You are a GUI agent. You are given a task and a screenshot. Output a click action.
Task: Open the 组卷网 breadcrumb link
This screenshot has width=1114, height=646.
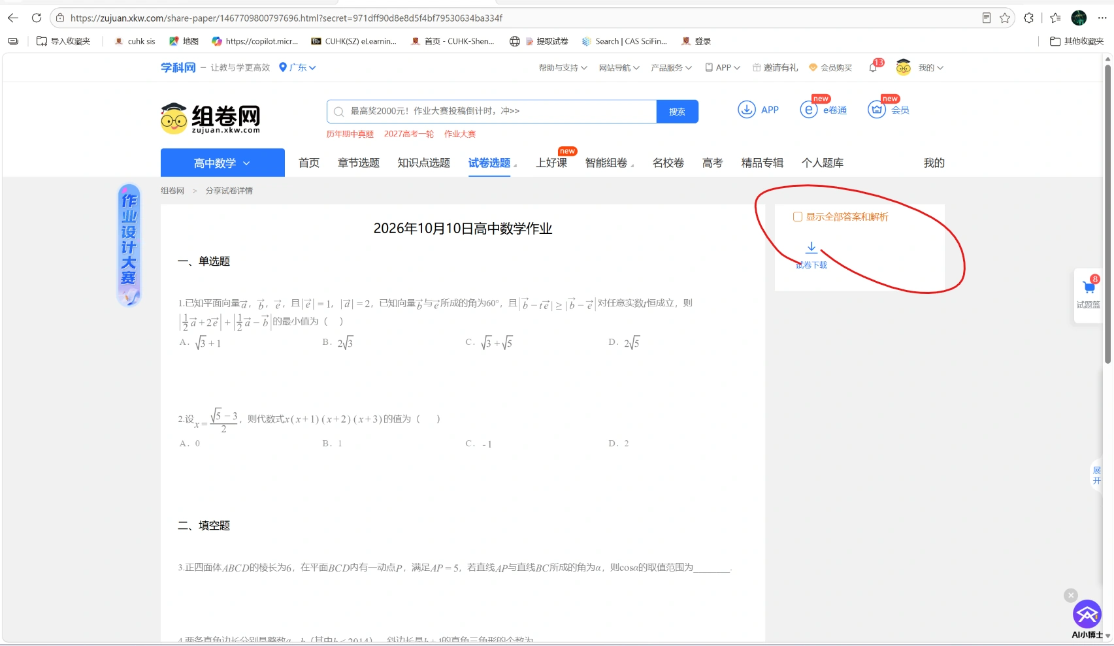coord(172,191)
